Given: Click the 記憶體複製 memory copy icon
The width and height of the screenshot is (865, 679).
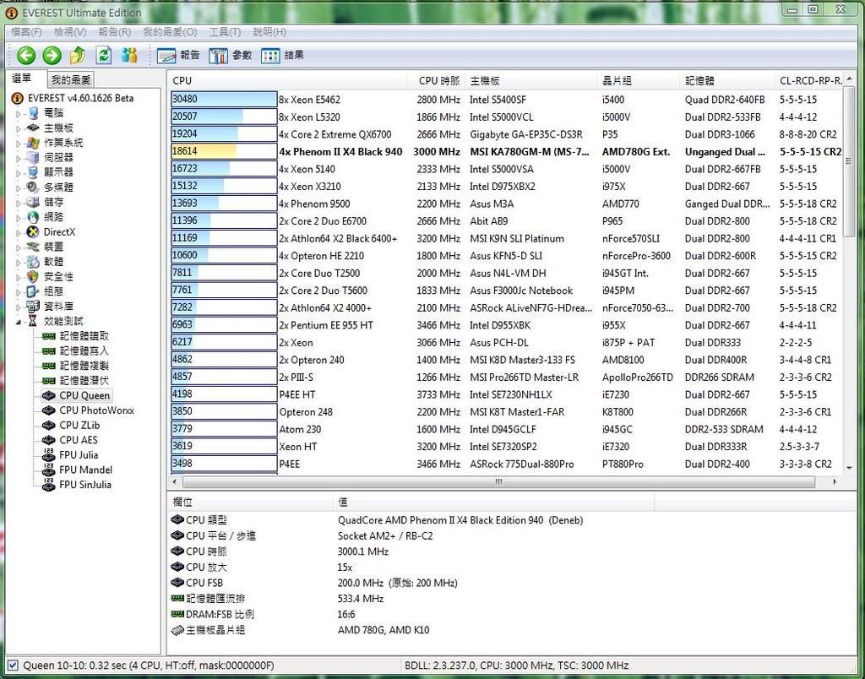Looking at the screenshot, I should pyautogui.click(x=48, y=367).
